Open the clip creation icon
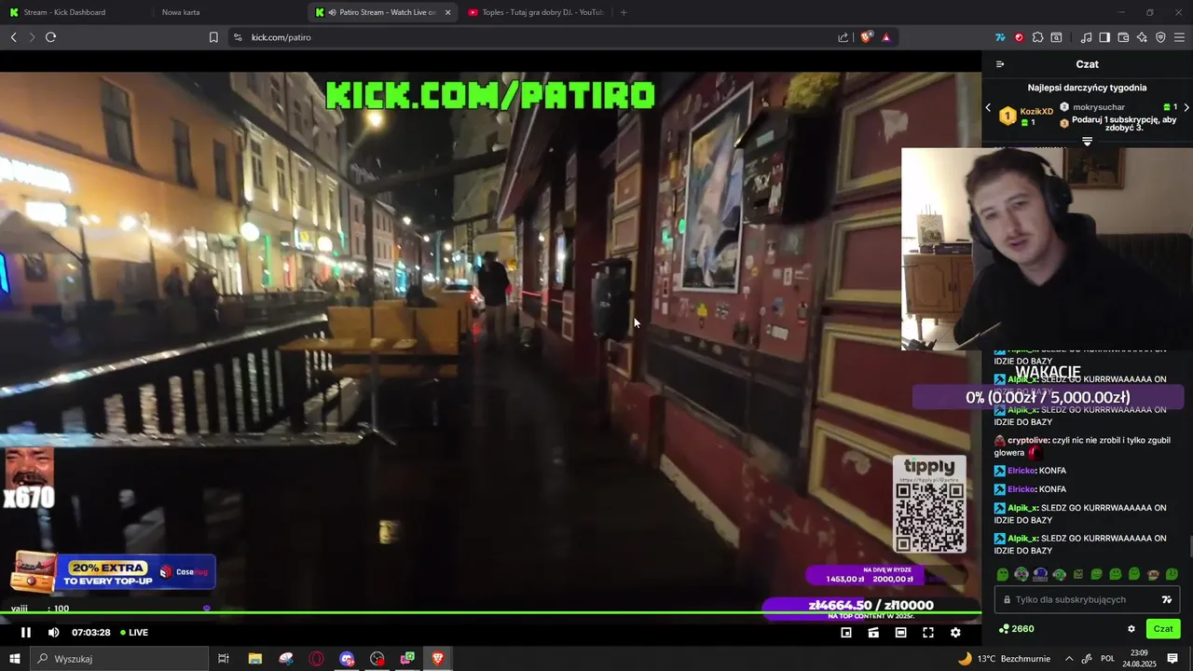The height and width of the screenshot is (671, 1193). (x=873, y=633)
